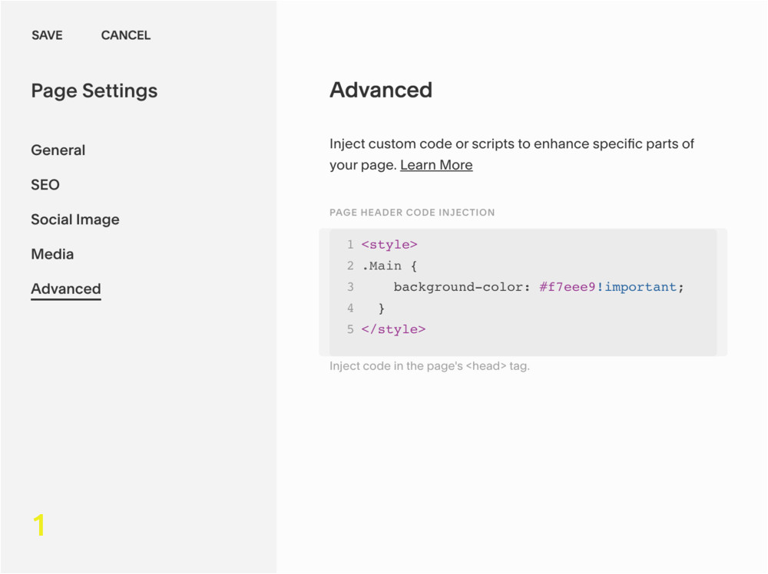Viewport: 768px width, 574px height.
Task: Click the background-color property text
Action: pos(458,287)
